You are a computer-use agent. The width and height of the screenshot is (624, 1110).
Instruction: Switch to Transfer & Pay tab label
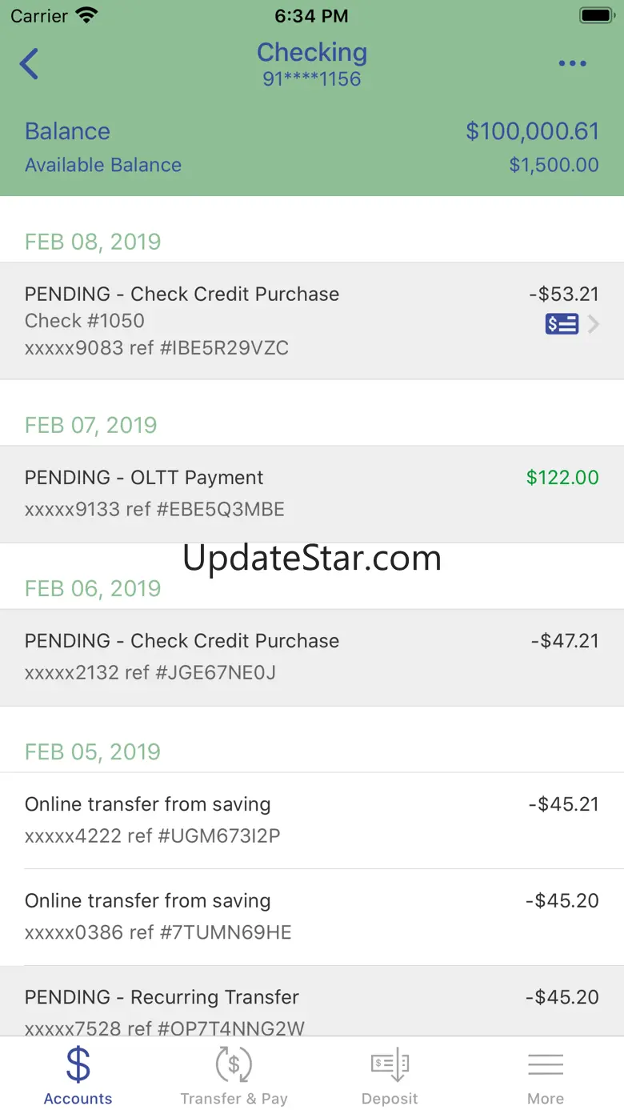(234, 1099)
